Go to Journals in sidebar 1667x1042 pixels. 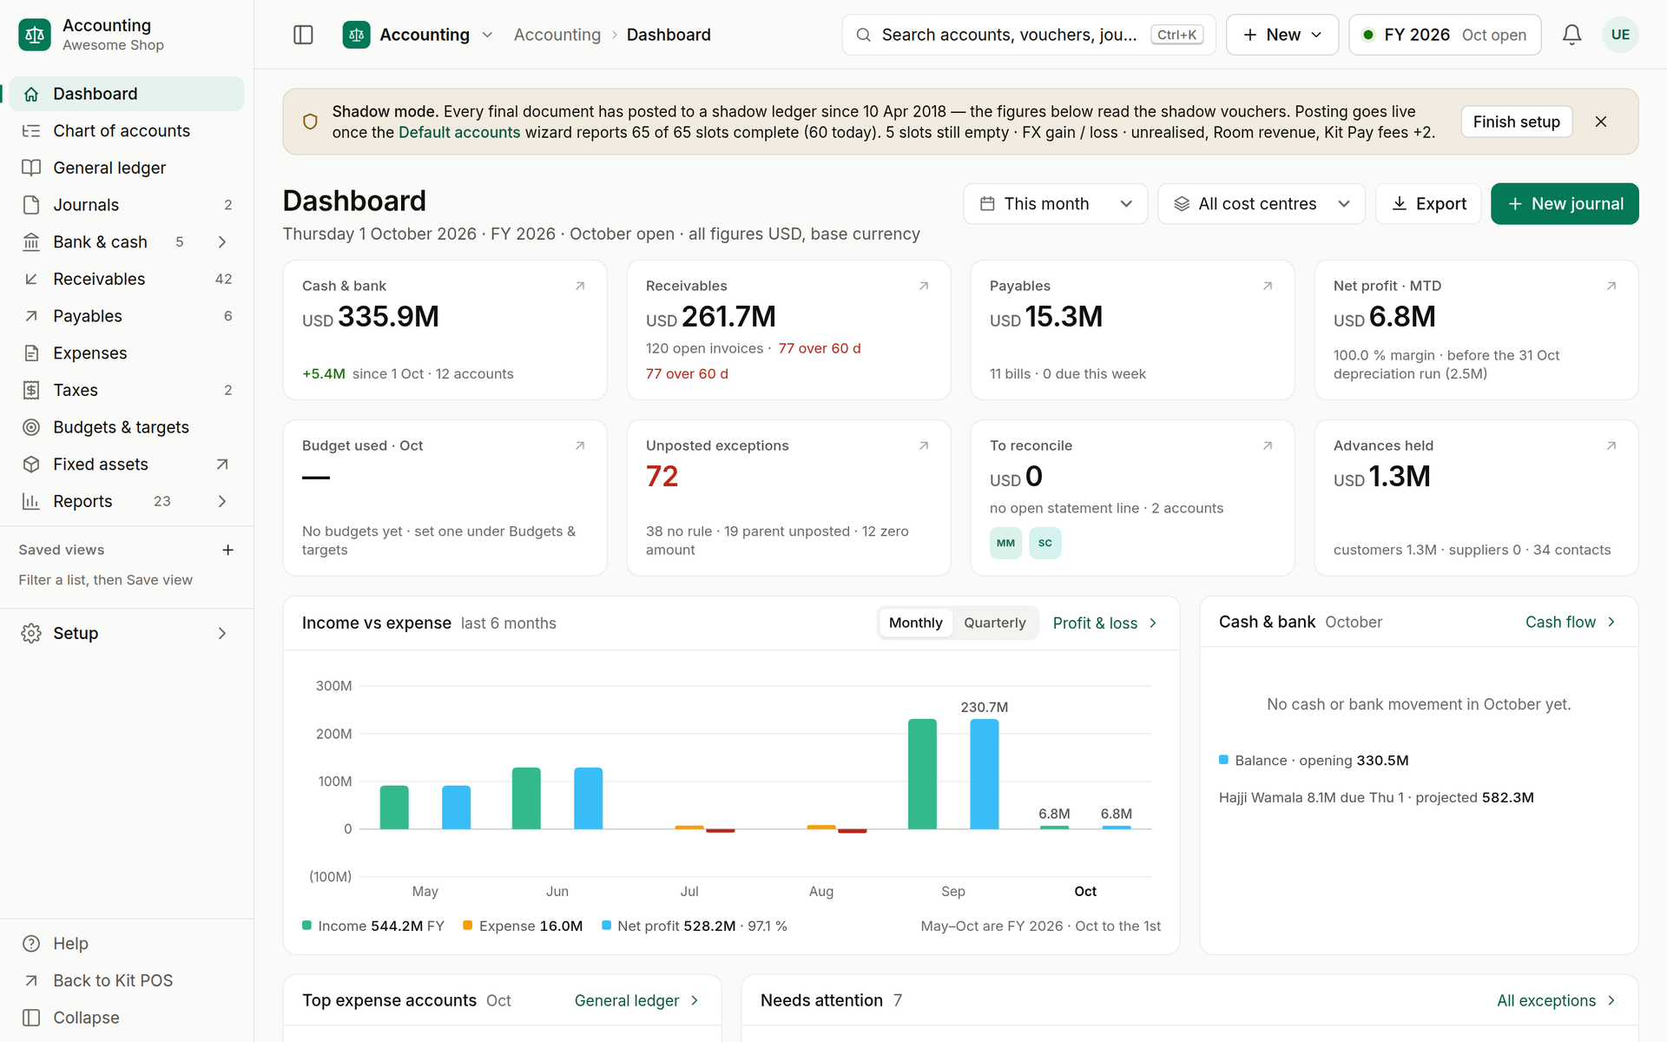pyautogui.click(x=127, y=205)
